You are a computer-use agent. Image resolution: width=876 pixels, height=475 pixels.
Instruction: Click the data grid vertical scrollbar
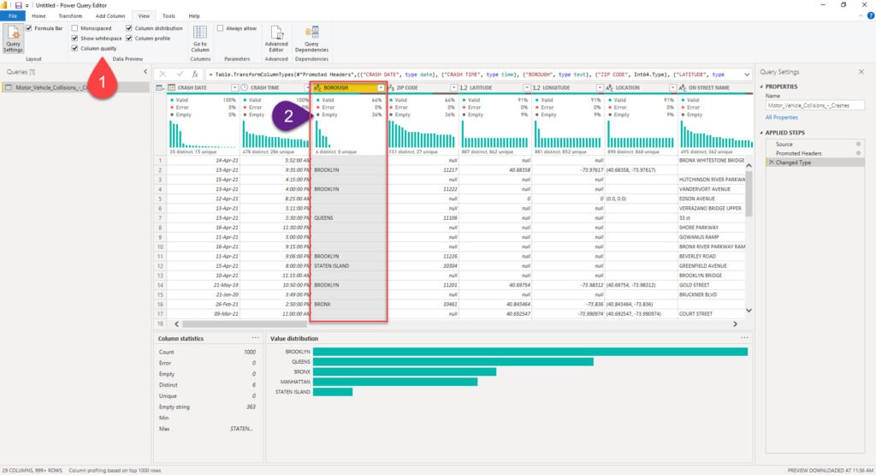749,193
